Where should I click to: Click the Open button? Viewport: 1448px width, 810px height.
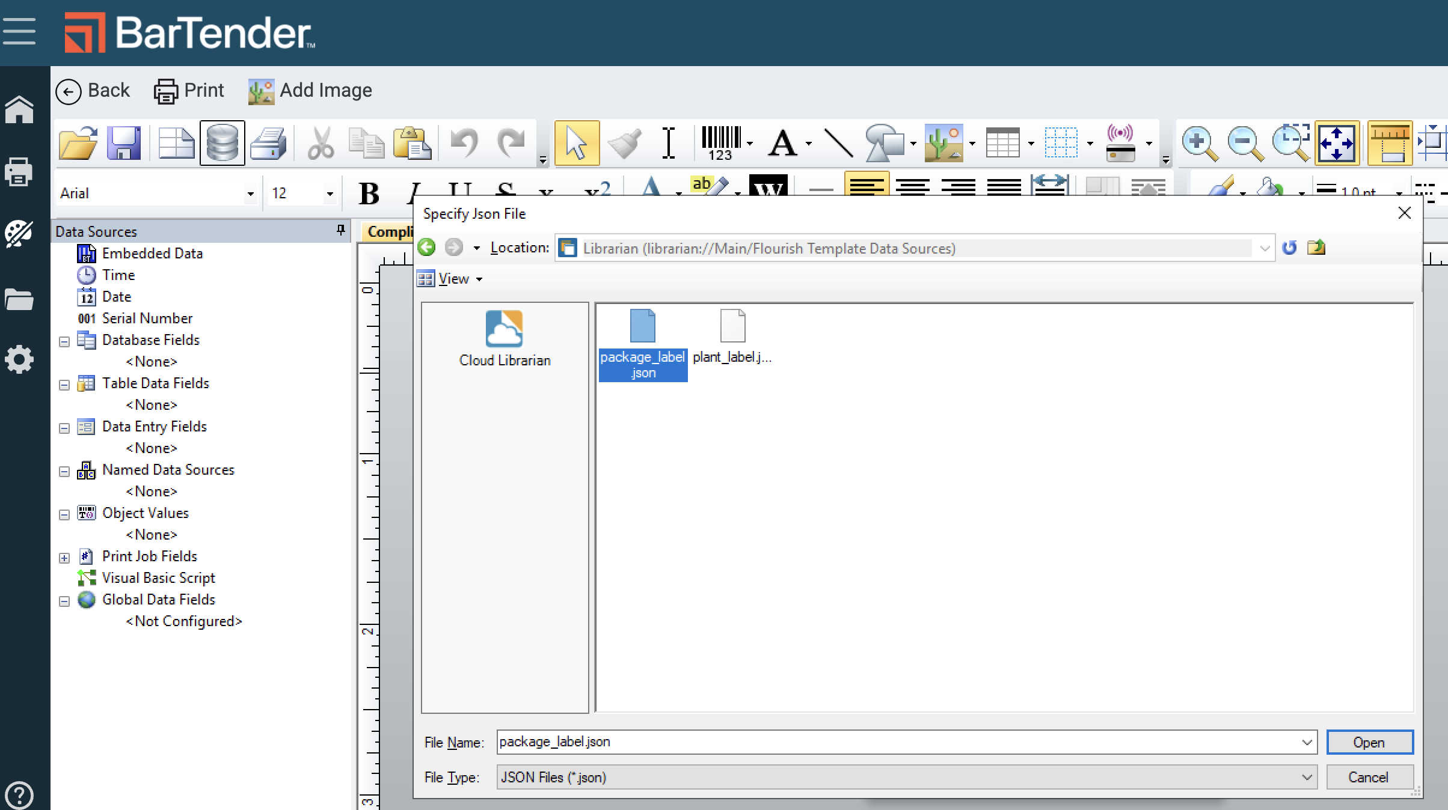point(1369,742)
